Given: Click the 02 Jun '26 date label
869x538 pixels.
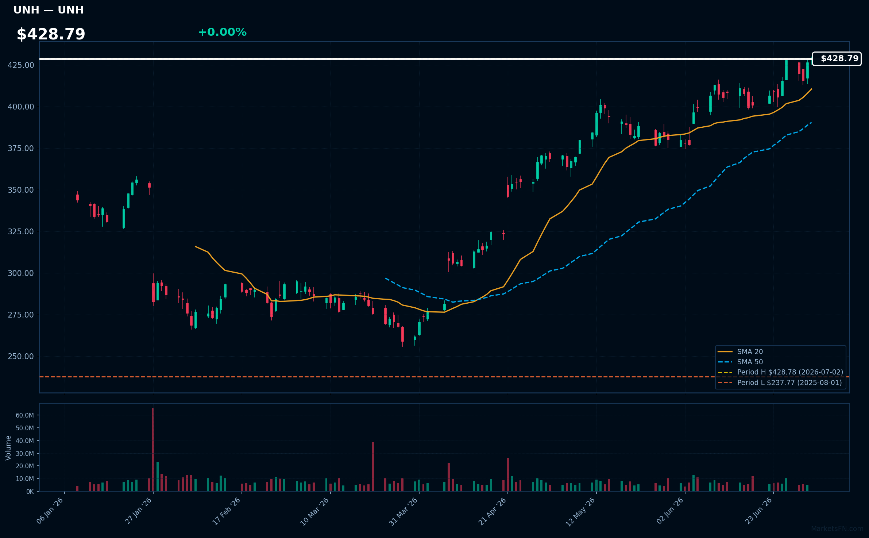Looking at the screenshot, I should click(x=670, y=511).
